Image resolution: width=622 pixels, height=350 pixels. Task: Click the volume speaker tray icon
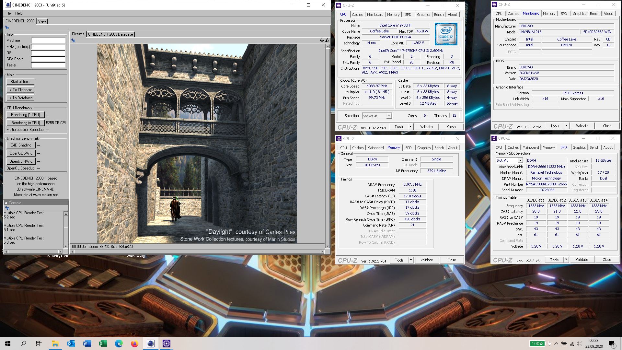pyautogui.click(x=580, y=344)
